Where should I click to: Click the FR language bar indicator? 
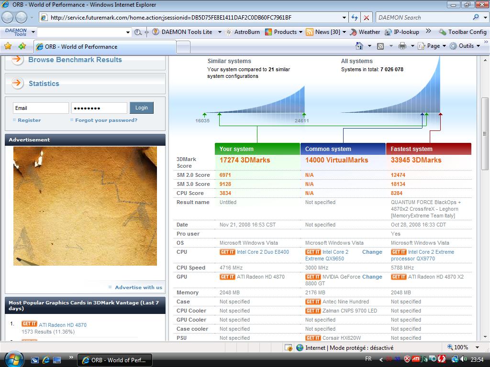tap(368, 359)
